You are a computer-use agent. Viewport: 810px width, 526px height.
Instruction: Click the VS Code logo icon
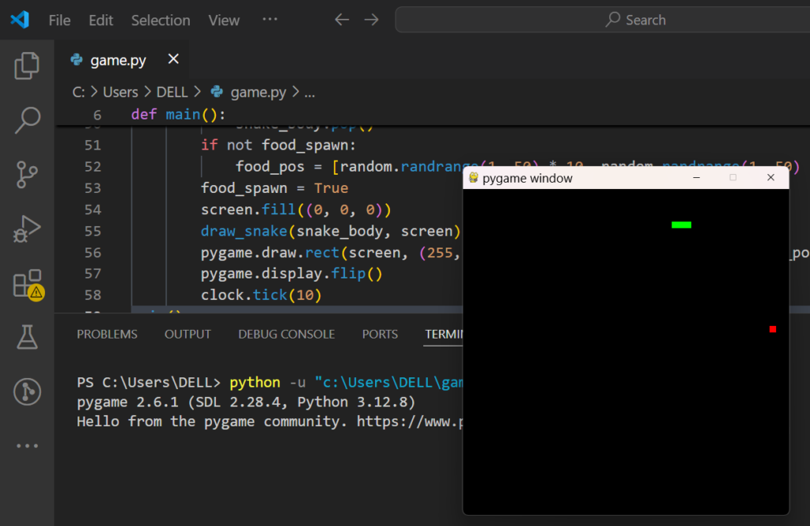click(x=20, y=20)
